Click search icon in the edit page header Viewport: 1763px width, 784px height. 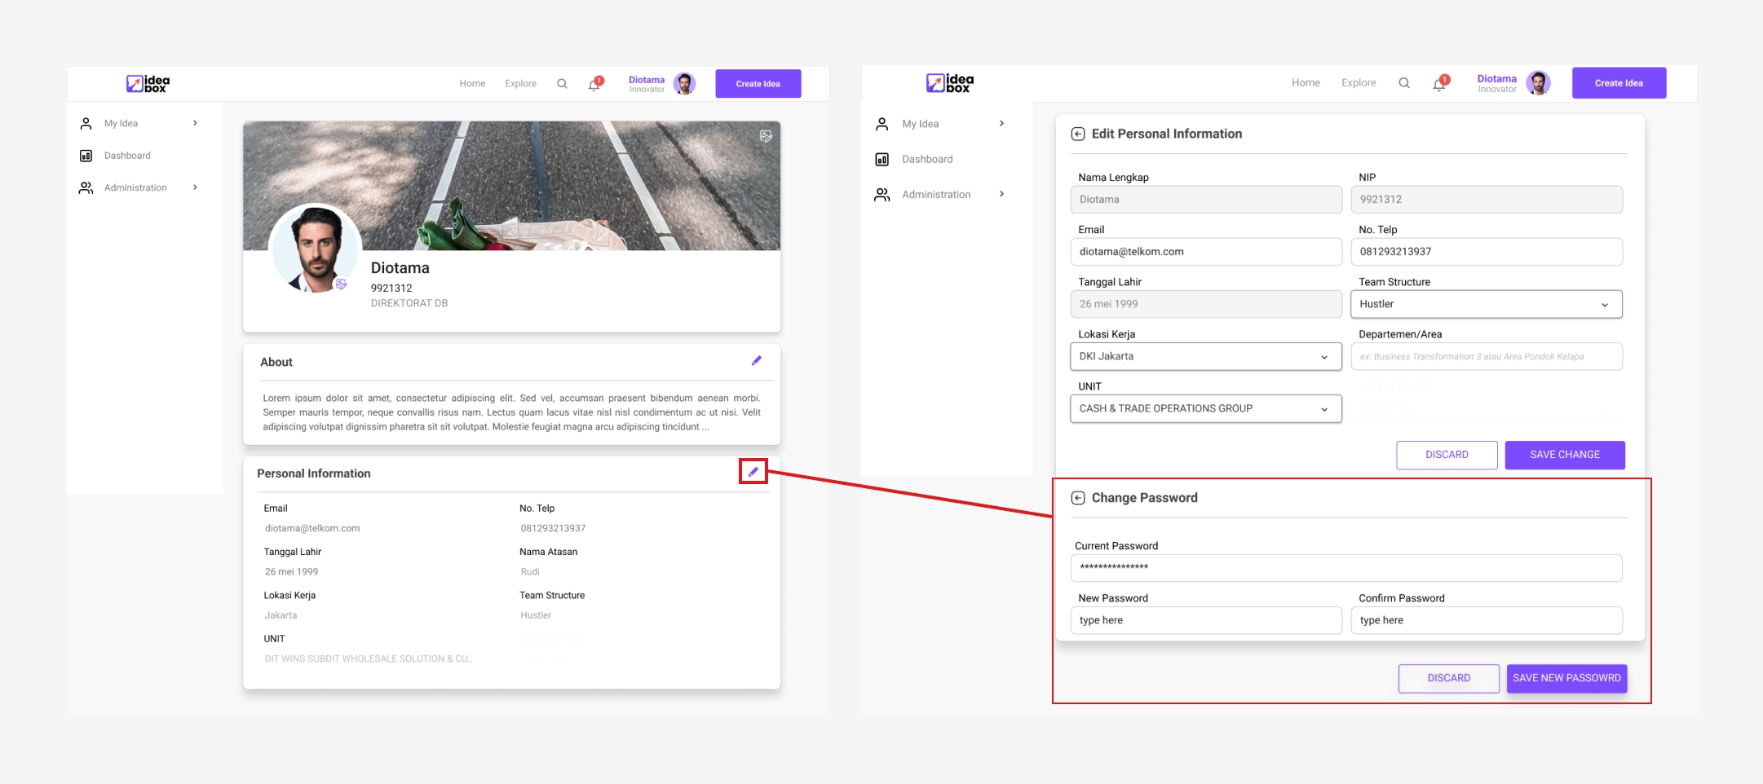[1403, 83]
